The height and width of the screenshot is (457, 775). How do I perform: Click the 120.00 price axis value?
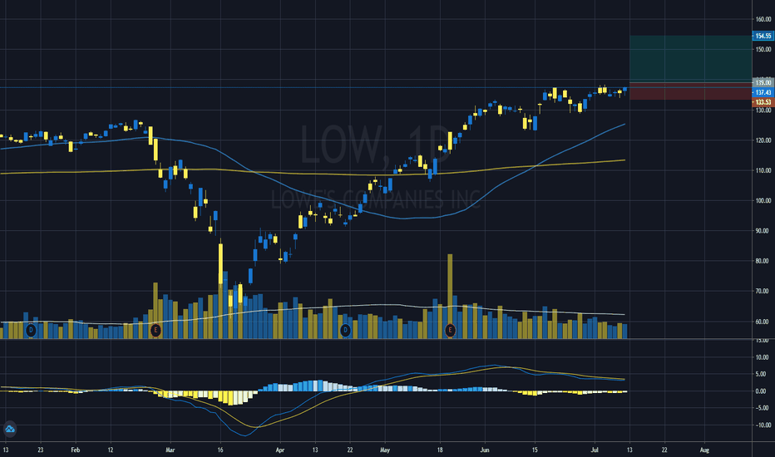[763, 140]
